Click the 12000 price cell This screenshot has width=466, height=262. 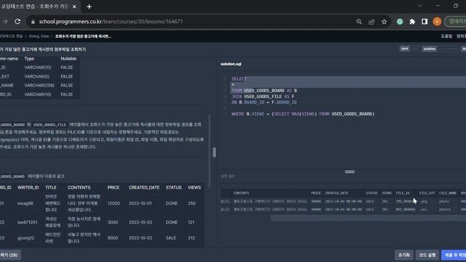tap(114, 203)
